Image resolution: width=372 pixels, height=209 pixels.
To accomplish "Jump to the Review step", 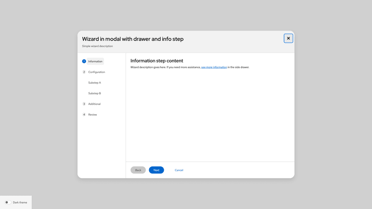I will pyautogui.click(x=93, y=115).
